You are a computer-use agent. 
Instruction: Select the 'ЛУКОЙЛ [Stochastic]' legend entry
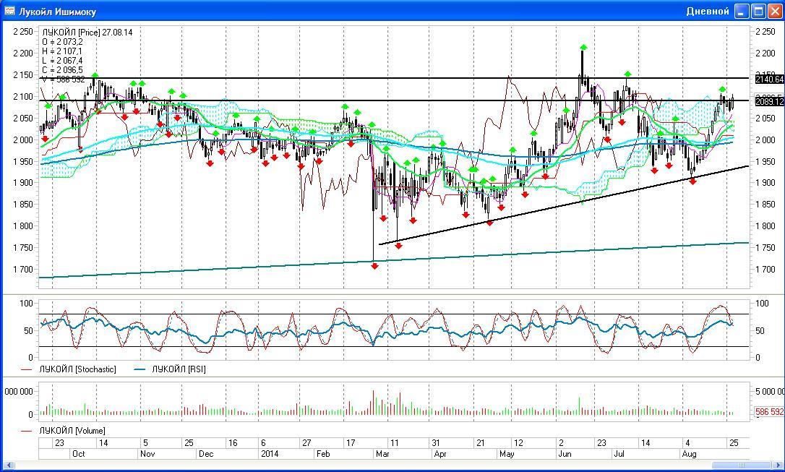click(x=77, y=369)
